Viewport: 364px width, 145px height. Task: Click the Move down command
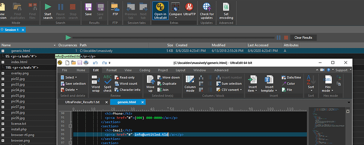[168, 77]
